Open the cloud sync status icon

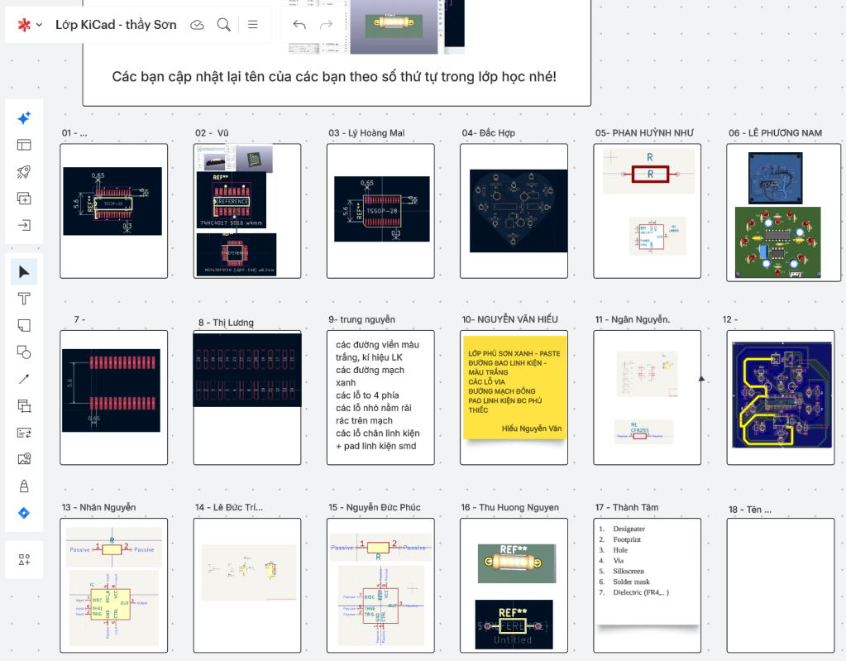click(x=197, y=25)
